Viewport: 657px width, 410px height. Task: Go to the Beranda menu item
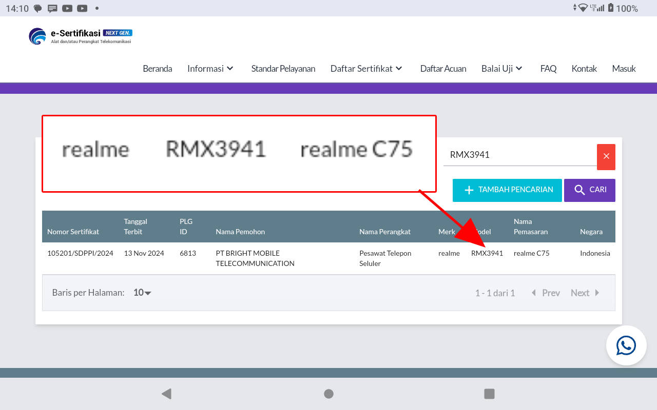pos(158,68)
